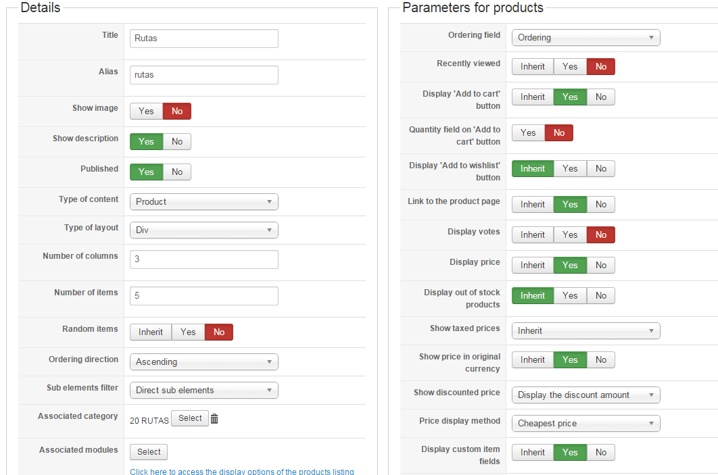Open the Price display method dropdown
This screenshot has width=718, height=475.
point(585,424)
